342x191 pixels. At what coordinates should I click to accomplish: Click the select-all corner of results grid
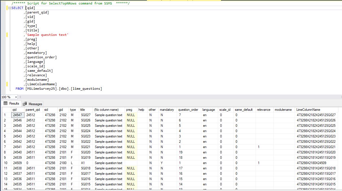(6, 110)
